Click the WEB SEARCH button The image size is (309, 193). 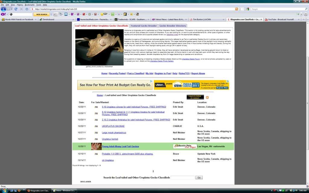[x=42, y=14]
